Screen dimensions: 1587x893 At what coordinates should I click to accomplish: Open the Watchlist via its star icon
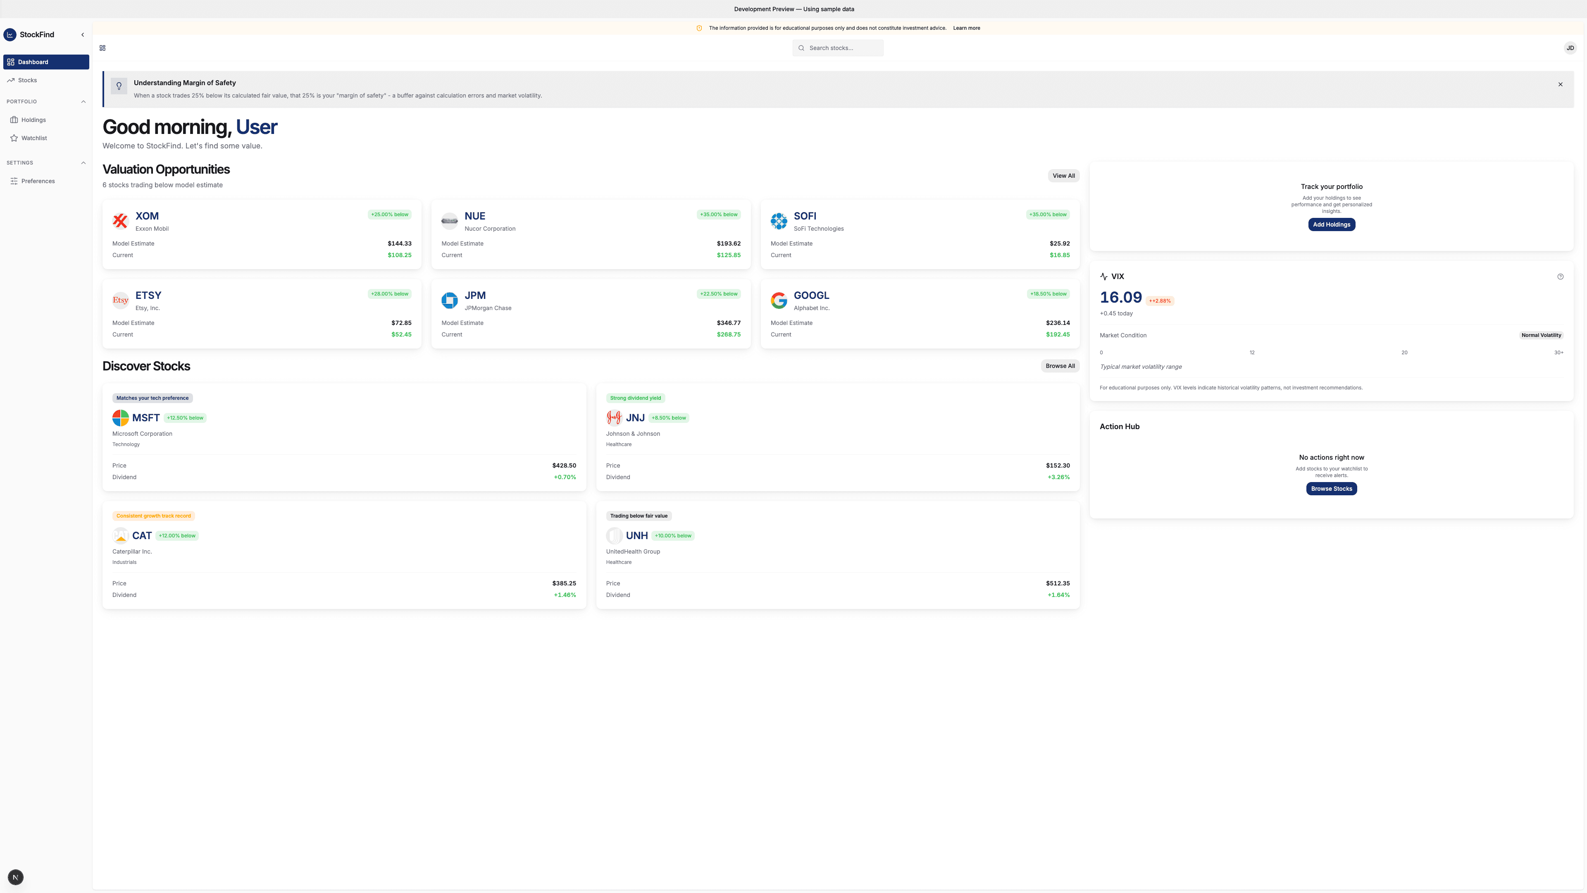point(14,138)
